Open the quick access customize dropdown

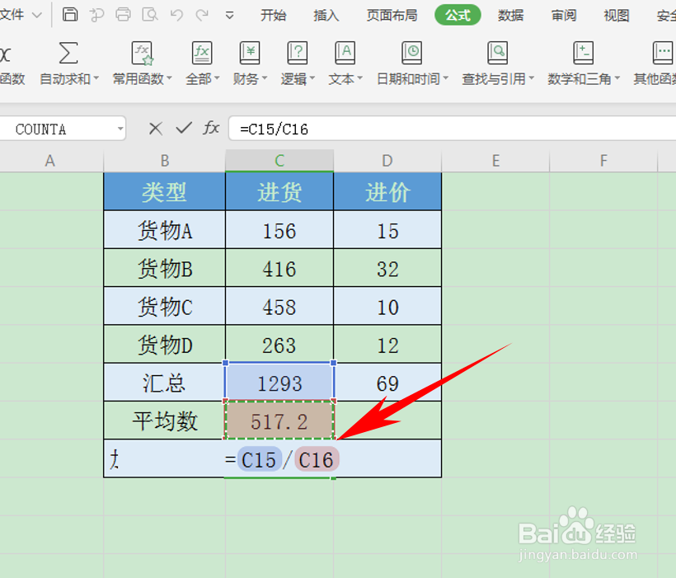pyautogui.click(x=229, y=16)
